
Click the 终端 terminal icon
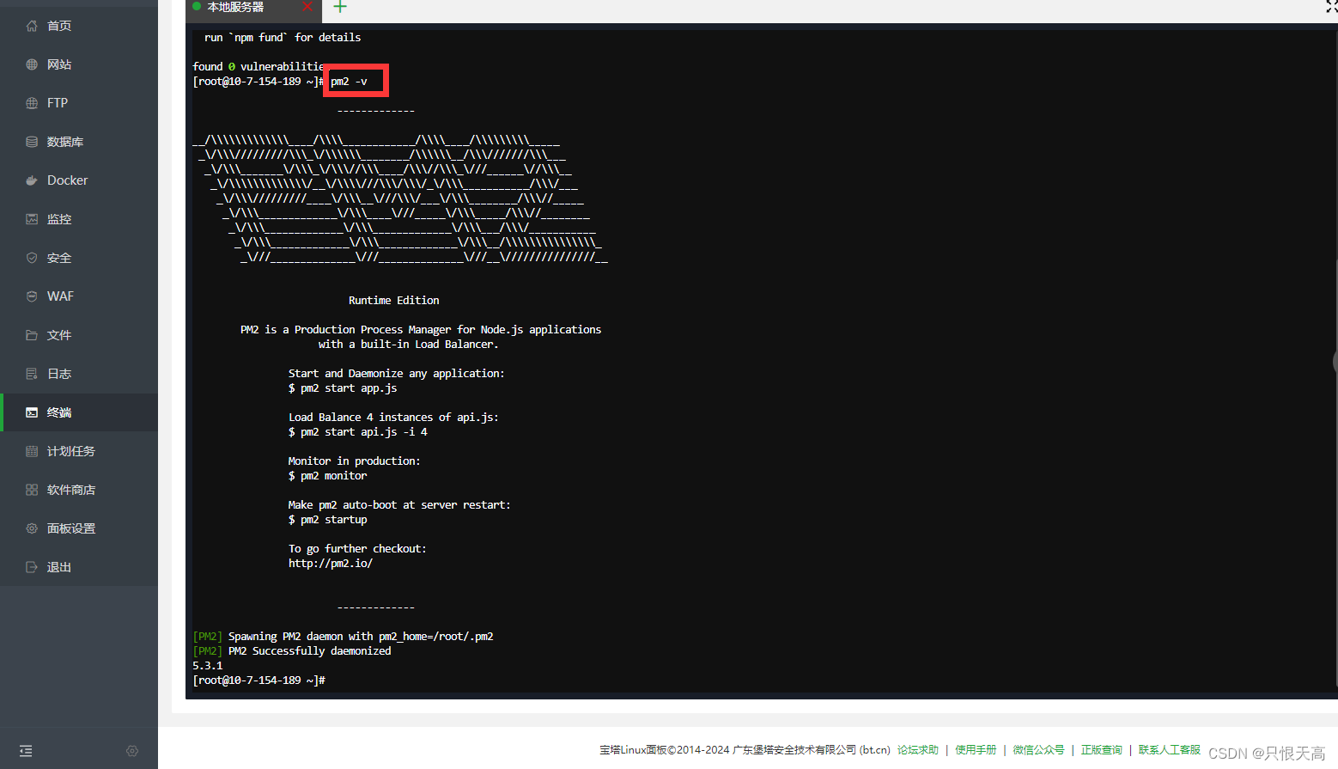[x=32, y=412]
